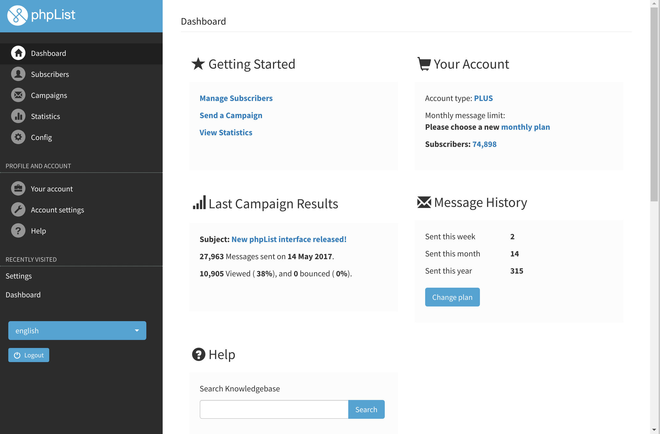Click the phpList logo

[x=41, y=15]
